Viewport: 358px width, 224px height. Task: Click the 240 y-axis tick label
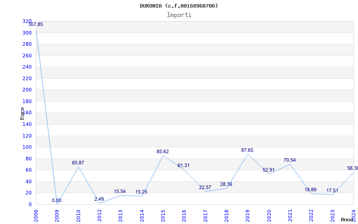click(x=27, y=67)
